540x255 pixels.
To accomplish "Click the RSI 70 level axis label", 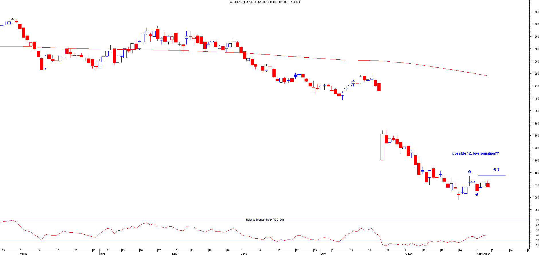I will [x=537, y=220].
